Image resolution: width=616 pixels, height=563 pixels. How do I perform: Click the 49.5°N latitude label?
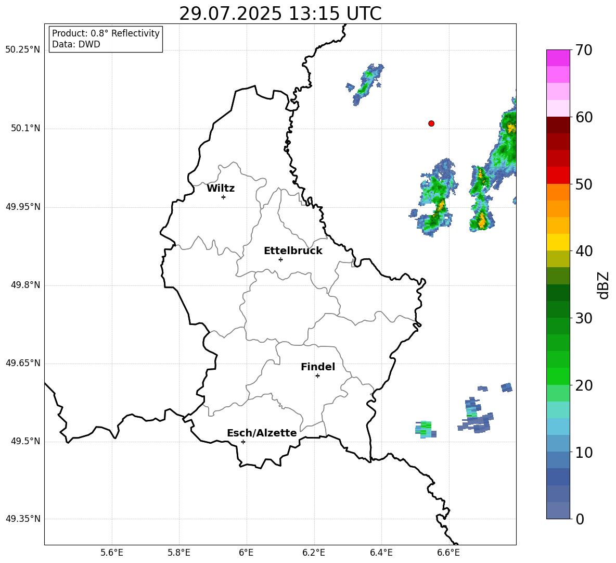[x=25, y=441]
